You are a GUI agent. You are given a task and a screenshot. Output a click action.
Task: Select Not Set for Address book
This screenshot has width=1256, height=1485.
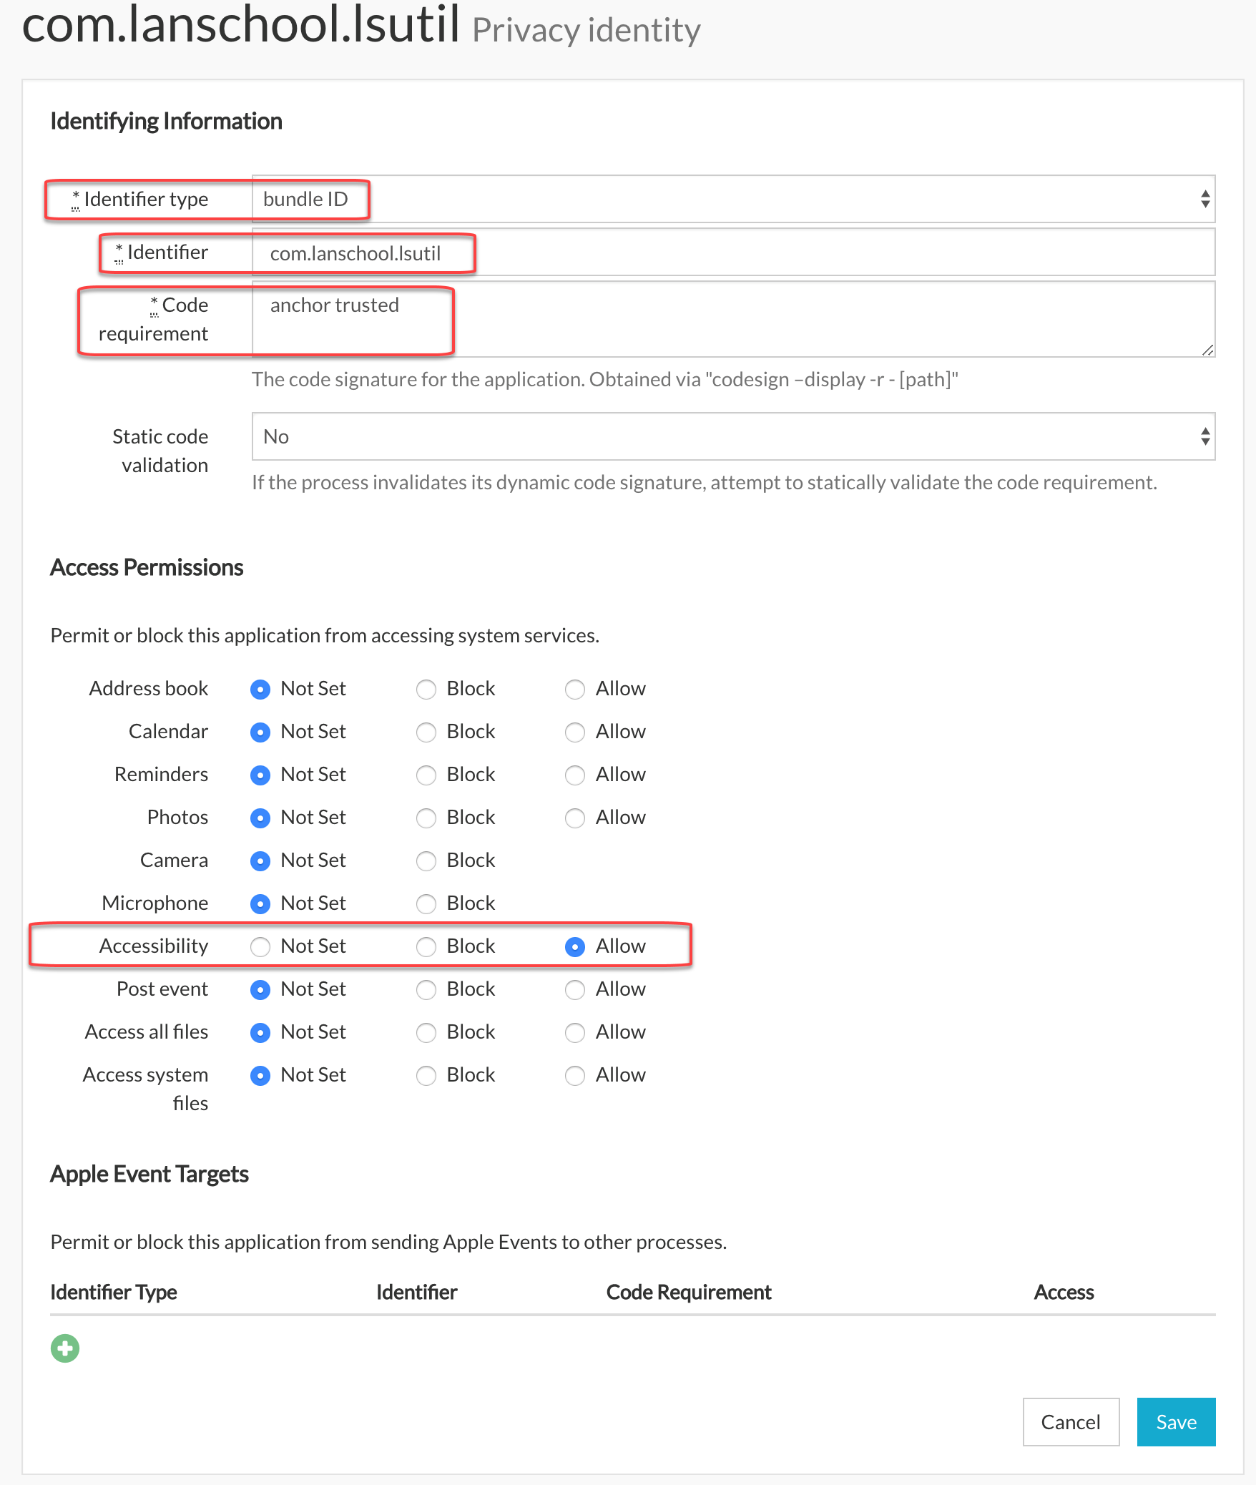(260, 689)
